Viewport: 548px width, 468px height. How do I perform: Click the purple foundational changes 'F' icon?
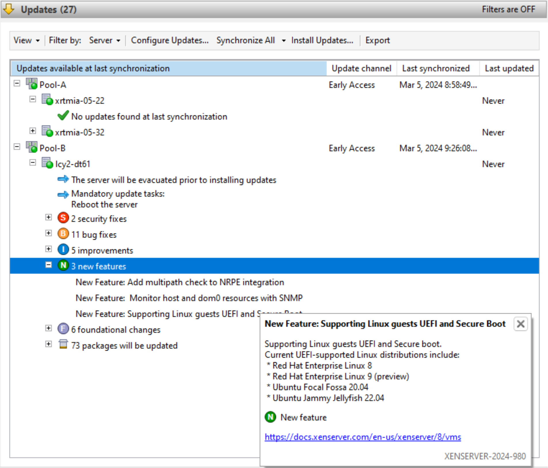coord(63,329)
